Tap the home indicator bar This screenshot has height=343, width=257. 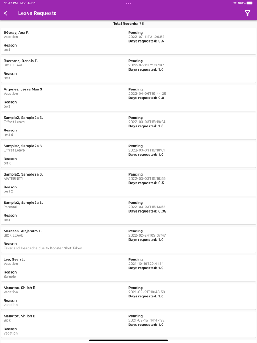128,340
